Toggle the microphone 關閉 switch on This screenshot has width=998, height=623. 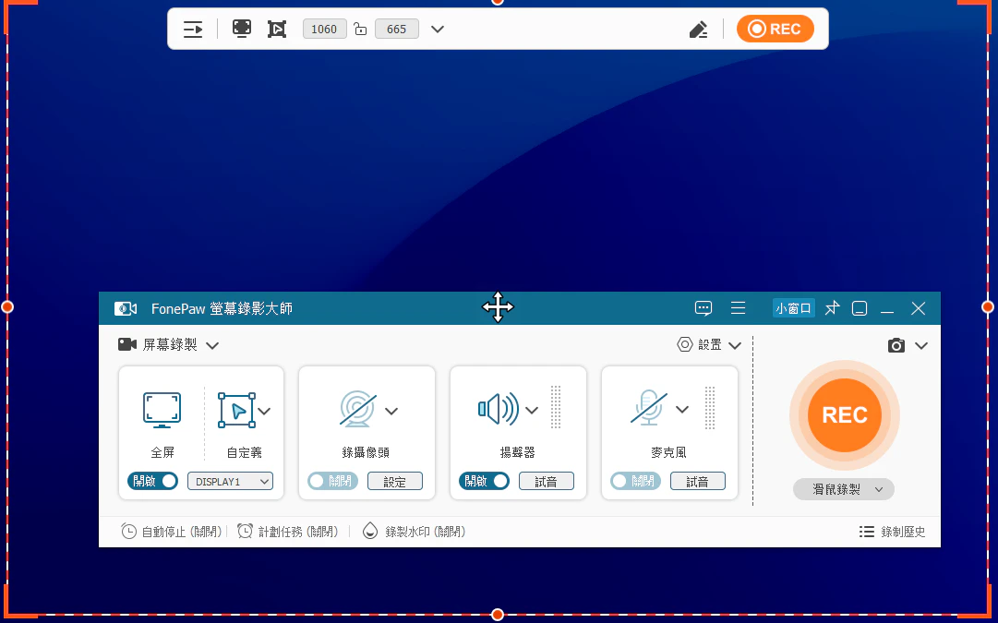coord(636,481)
